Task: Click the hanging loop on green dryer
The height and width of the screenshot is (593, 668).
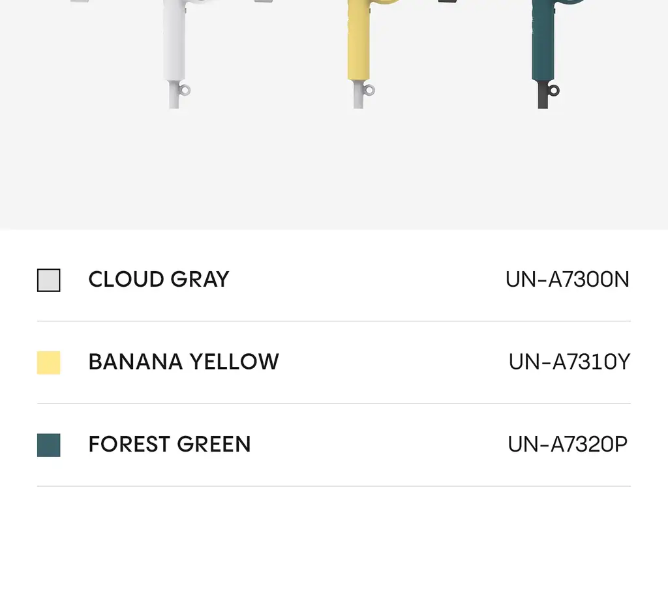Action: pos(553,90)
